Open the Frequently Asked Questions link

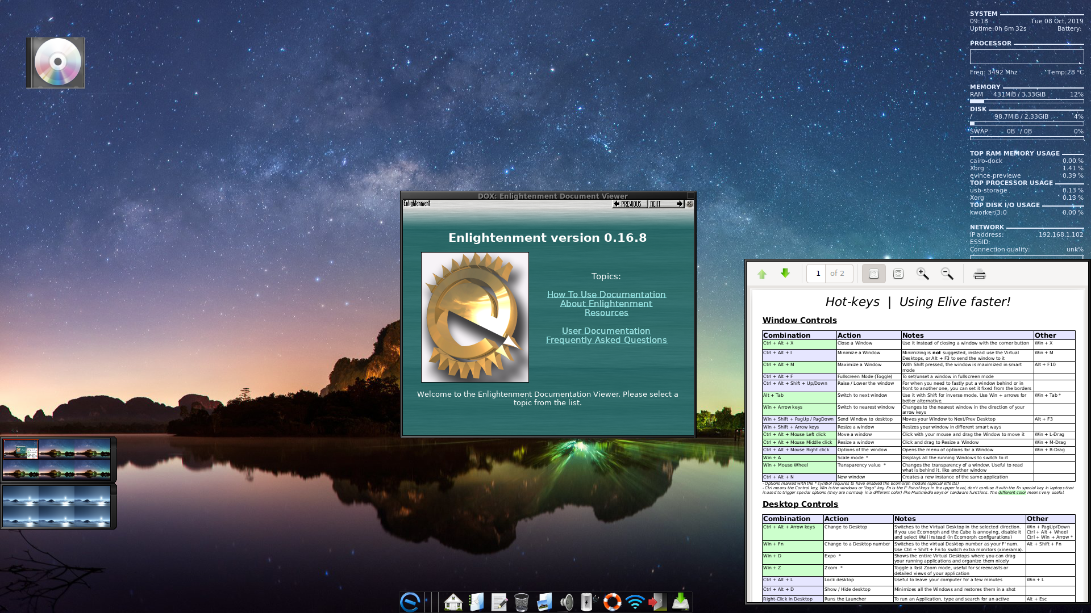pyautogui.click(x=606, y=339)
